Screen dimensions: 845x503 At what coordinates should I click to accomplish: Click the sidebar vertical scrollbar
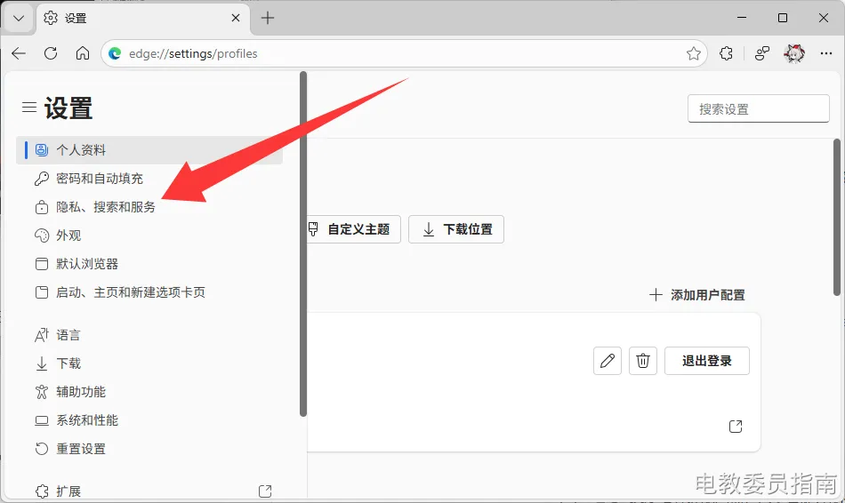(x=303, y=244)
